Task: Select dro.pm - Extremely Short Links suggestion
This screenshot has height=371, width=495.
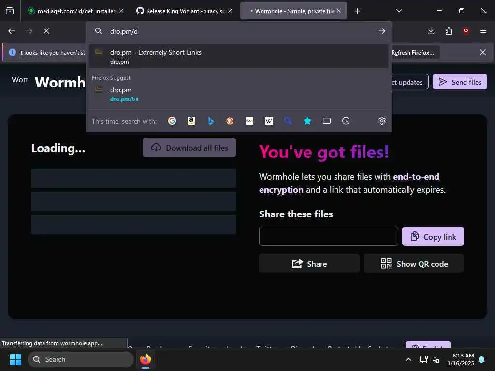Action: 239,57
